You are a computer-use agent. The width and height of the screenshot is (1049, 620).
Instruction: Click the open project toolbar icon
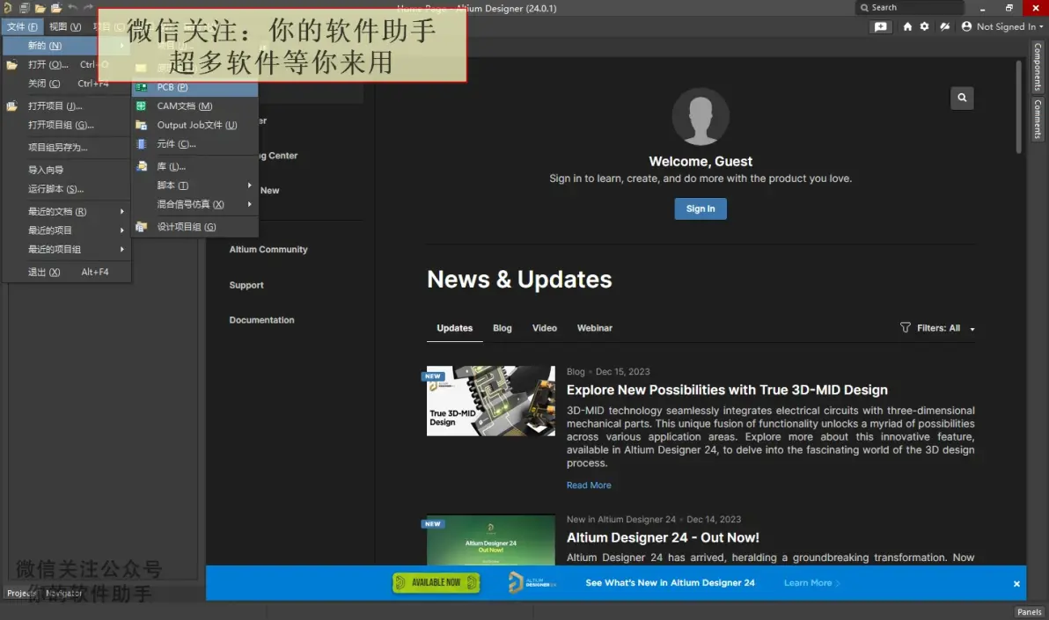pyautogui.click(x=56, y=8)
